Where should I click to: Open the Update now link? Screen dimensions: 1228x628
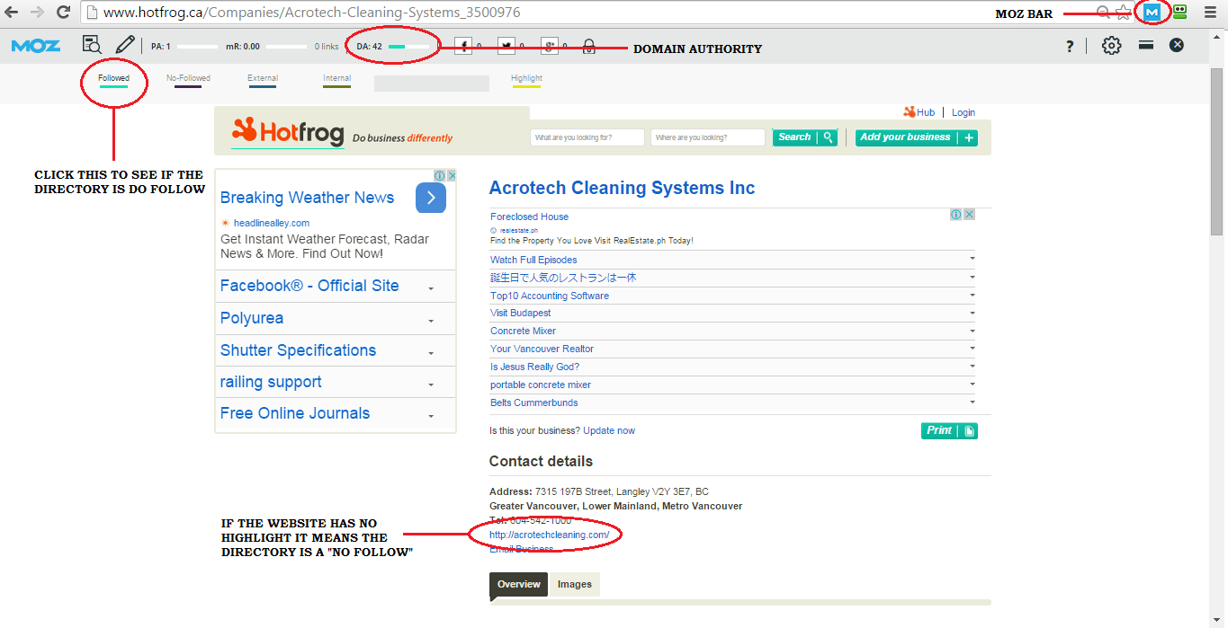pyautogui.click(x=609, y=430)
